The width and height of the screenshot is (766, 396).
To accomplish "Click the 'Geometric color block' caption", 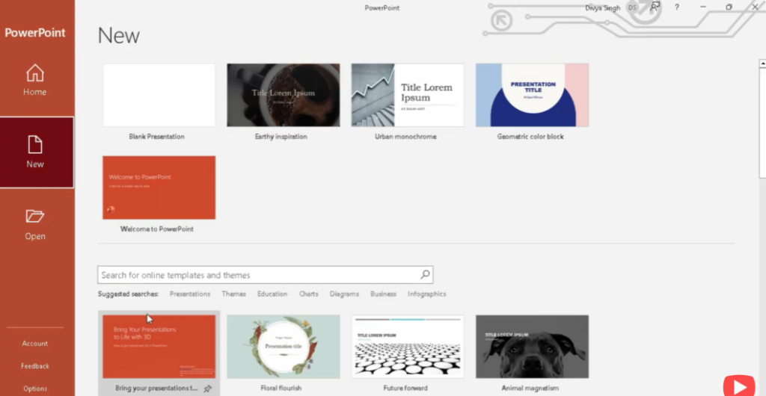I will [x=530, y=137].
